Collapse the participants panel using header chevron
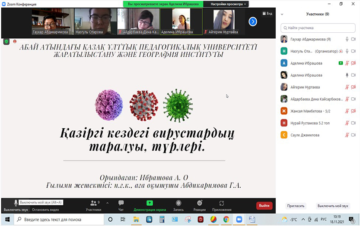 282,14
